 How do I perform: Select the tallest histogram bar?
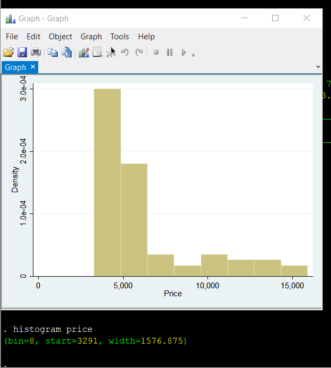107,182
